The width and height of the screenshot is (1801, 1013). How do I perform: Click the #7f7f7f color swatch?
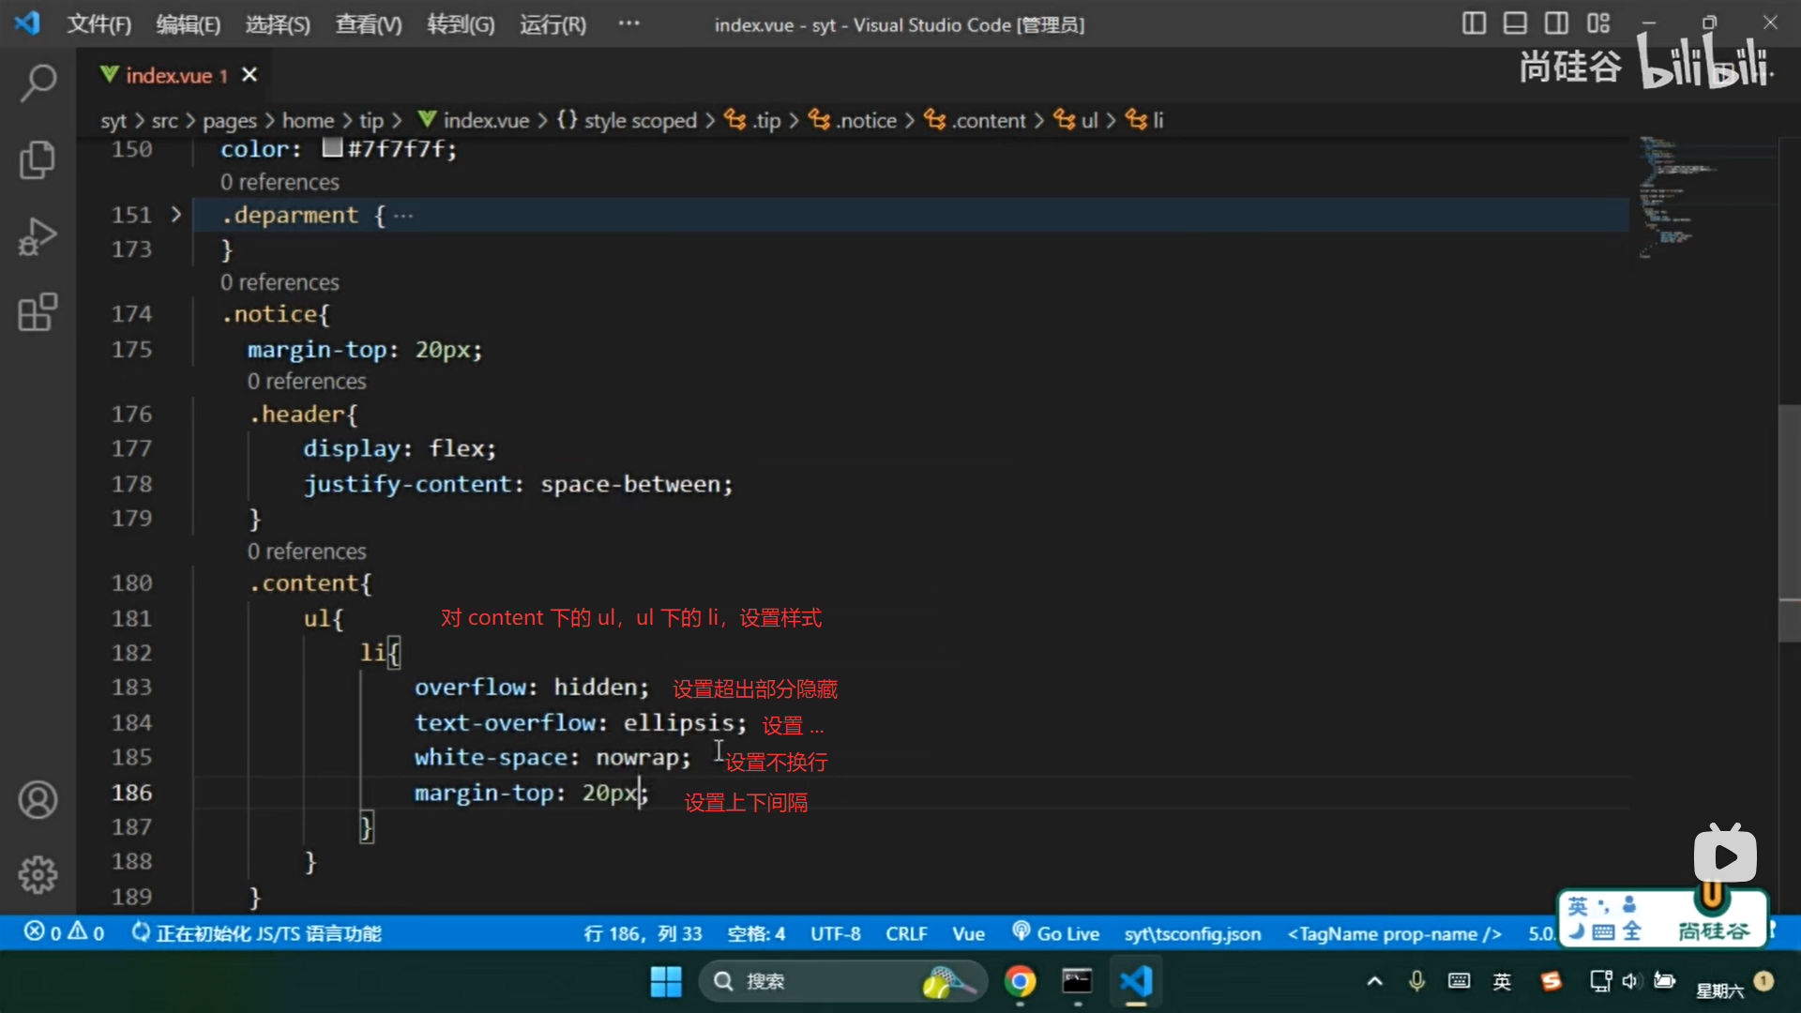click(x=332, y=148)
